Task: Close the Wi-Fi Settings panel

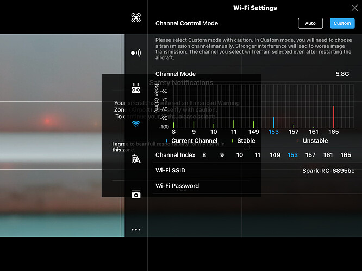Action: coord(354,8)
